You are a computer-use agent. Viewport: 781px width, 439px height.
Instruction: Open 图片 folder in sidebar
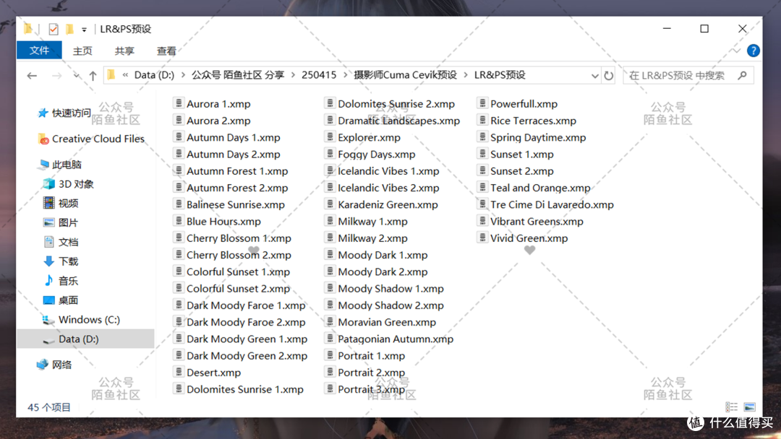[68, 222]
